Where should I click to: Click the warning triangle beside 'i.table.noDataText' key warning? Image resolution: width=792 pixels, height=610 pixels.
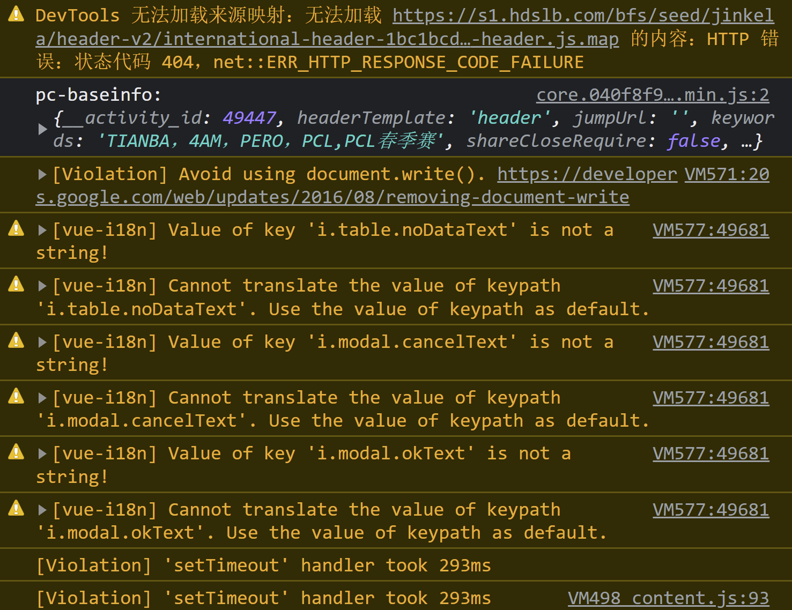pos(16,228)
